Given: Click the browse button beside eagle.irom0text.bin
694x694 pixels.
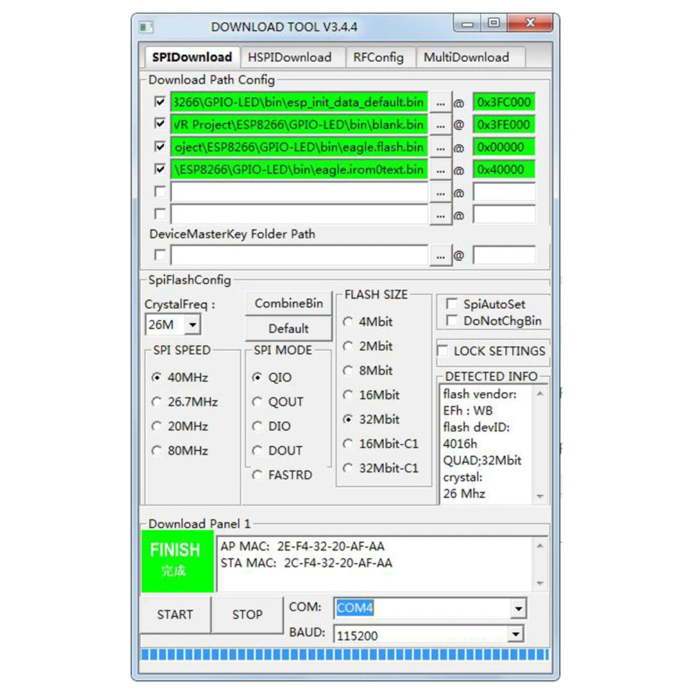Looking at the screenshot, I should click(x=440, y=170).
